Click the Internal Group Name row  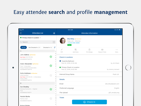(89, 74)
